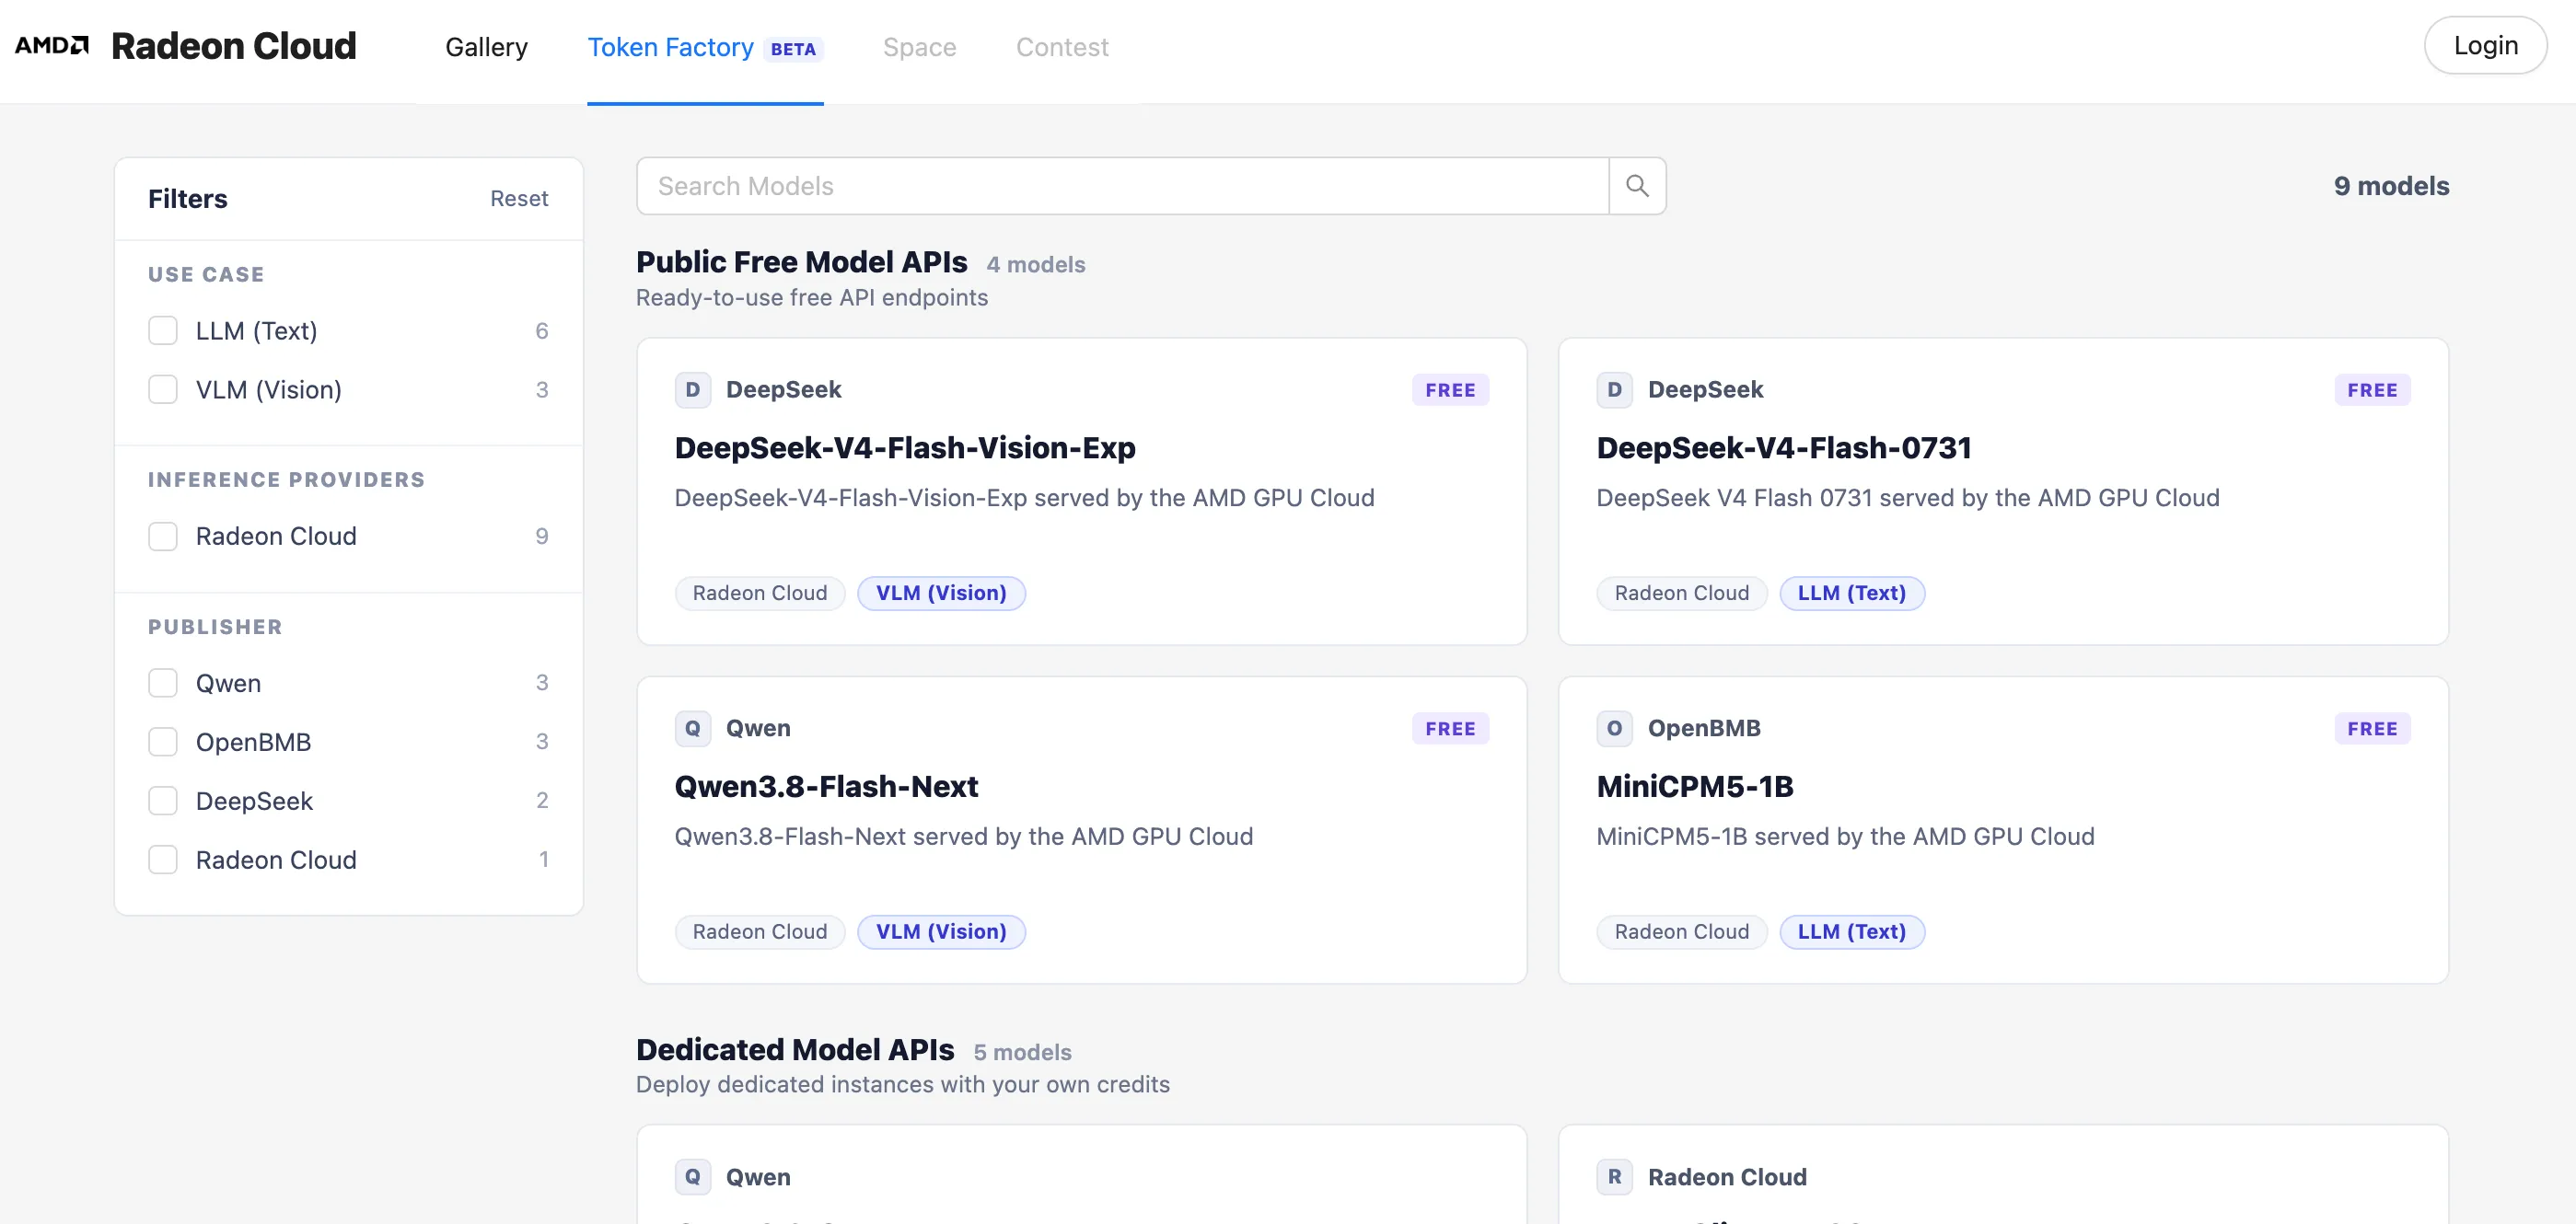This screenshot has height=1224, width=2576.
Task: Click the Login button
Action: pos(2486,46)
